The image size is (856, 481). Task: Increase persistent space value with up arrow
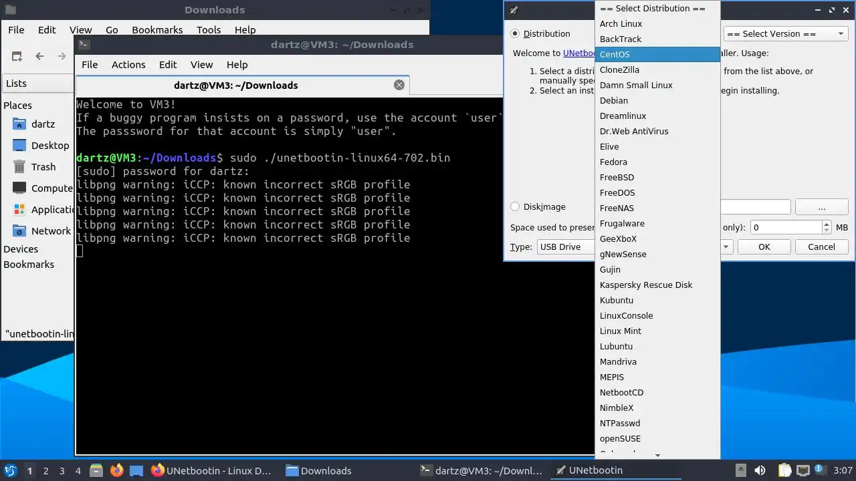point(827,224)
